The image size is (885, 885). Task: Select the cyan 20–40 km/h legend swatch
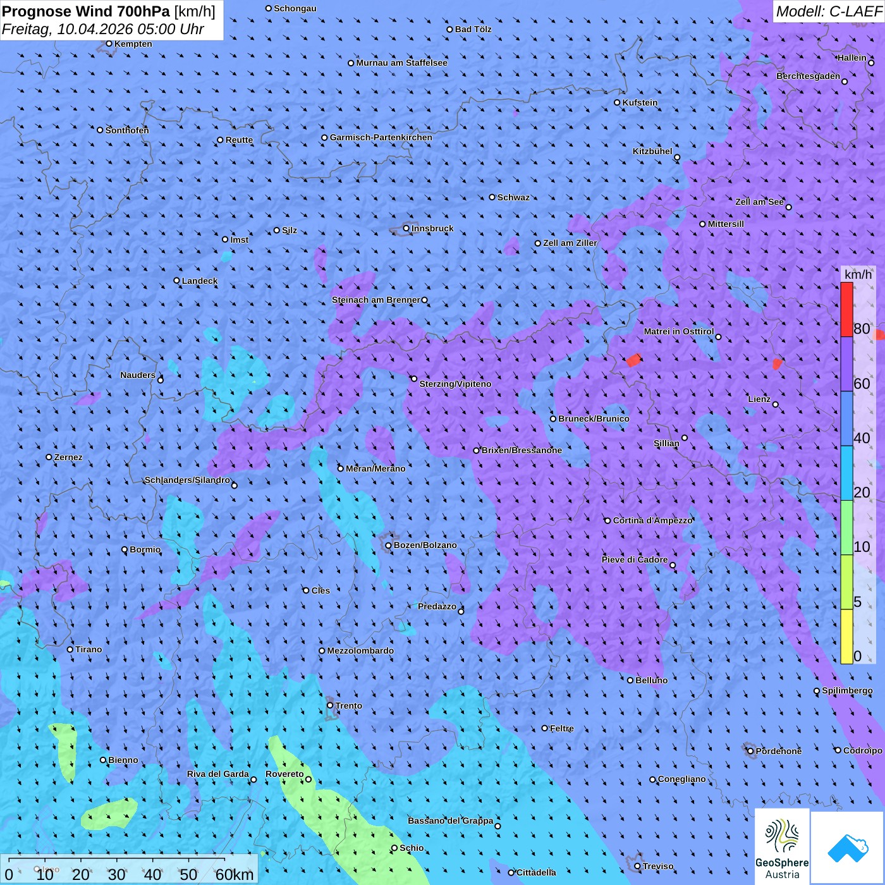[846, 473]
